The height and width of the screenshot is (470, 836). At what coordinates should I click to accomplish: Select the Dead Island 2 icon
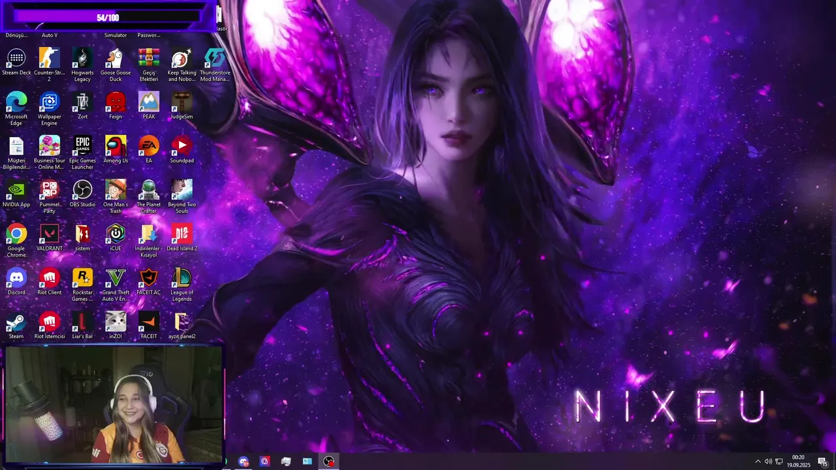182,237
